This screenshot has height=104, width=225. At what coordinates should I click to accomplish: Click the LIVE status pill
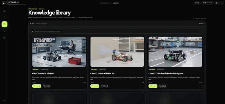point(197,3)
